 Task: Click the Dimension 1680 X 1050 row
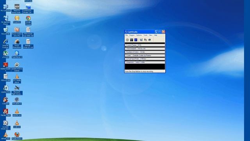[x=145, y=62]
